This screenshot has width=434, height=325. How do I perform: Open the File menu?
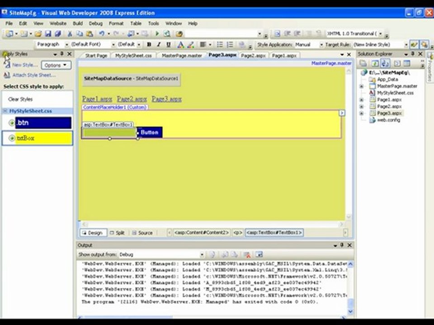click(x=9, y=23)
